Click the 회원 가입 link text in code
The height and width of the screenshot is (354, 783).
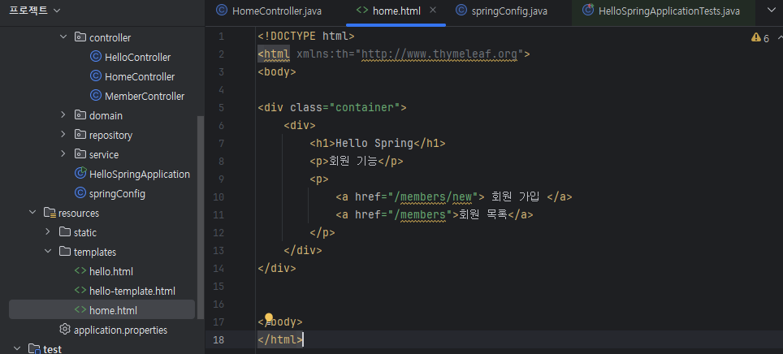tap(516, 196)
